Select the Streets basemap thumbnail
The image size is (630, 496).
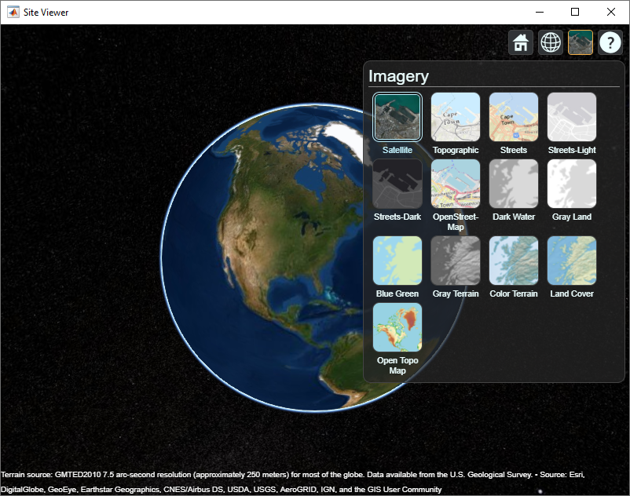(x=514, y=117)
